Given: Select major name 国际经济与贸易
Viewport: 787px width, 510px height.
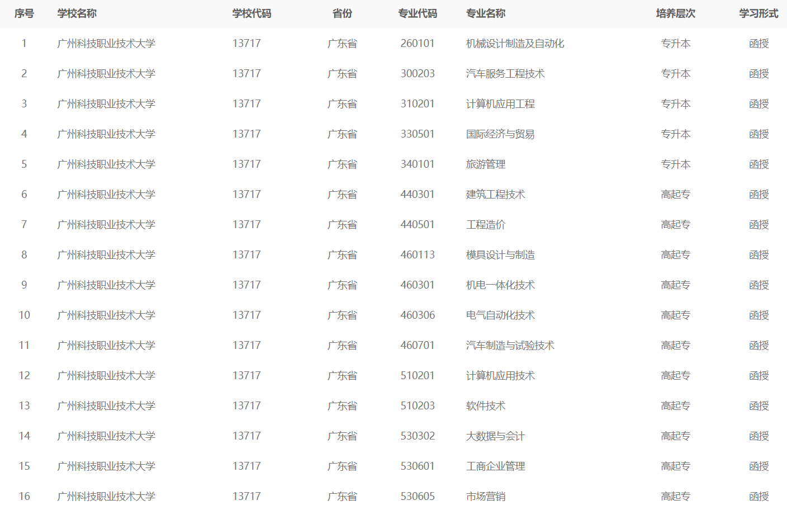Looking at the screenshot, I should coord(500,134).
